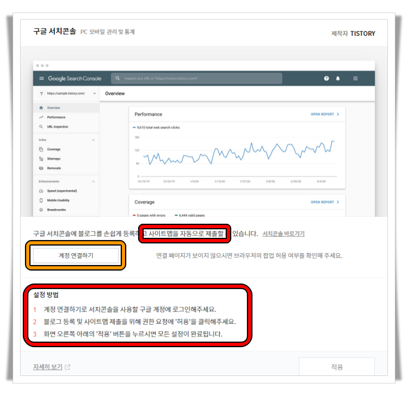Screen dimensions: 408x396
Task: Click the external link icon beside 자세히 보기
Action: click(67, 367)
